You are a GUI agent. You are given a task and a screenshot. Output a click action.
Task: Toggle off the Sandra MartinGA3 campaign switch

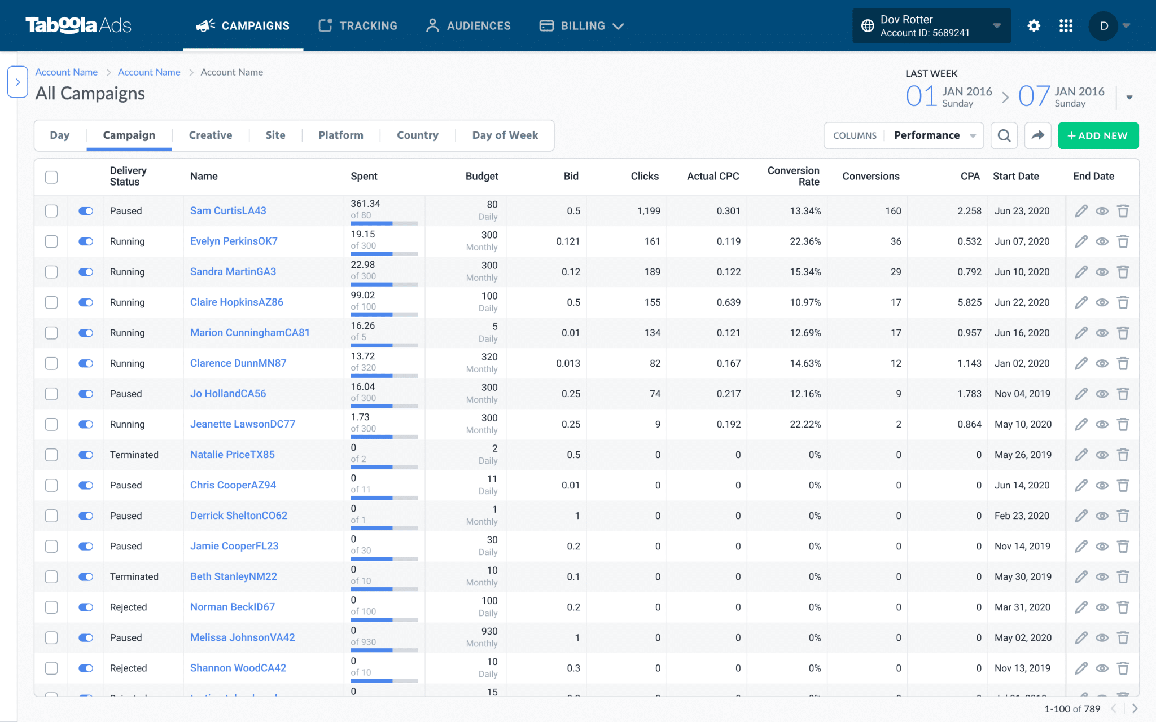86,271
